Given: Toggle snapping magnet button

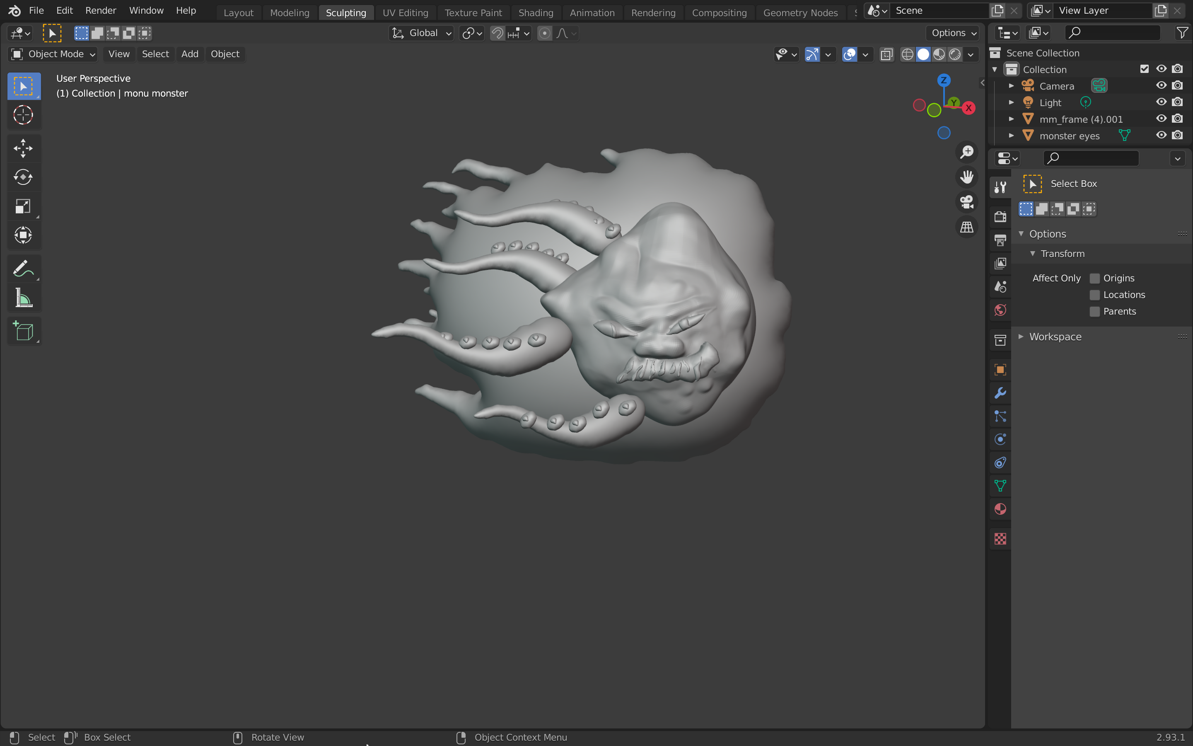Looking at the screenshot, I should point(497,33).
